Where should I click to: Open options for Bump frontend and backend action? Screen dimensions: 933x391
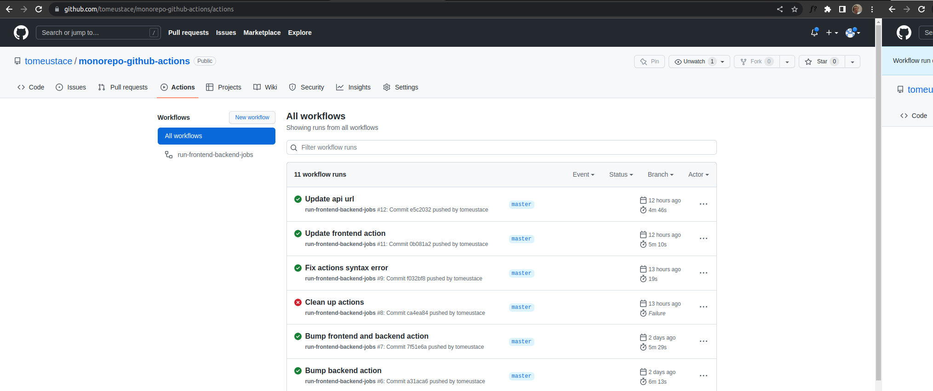click(x=704, y=341)
